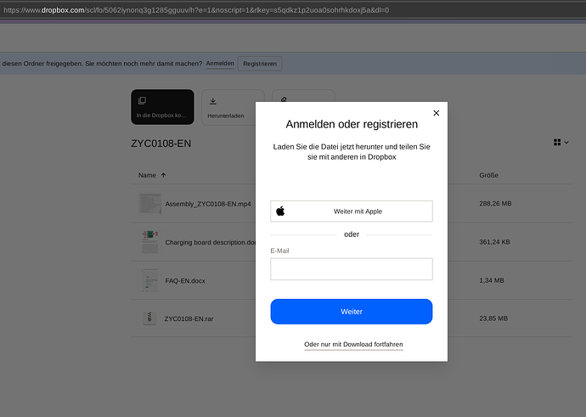Close the Anmelden oder registrieren dialog
Screen dimensions: 586x417
437,113
